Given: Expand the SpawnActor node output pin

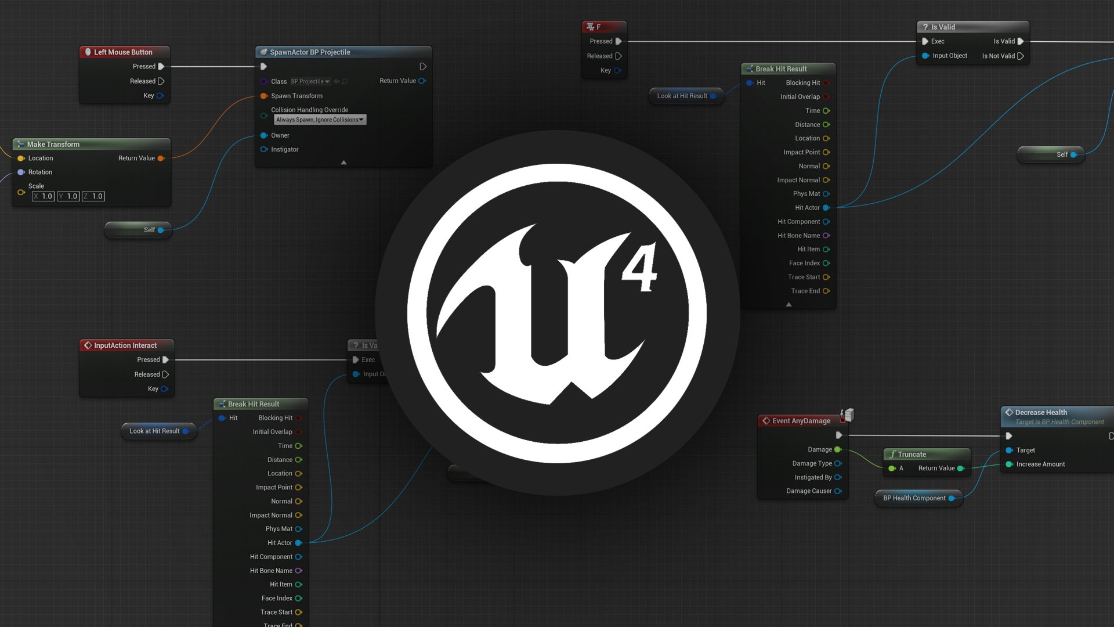Looking at the screenshot, I should click(343, 161).
